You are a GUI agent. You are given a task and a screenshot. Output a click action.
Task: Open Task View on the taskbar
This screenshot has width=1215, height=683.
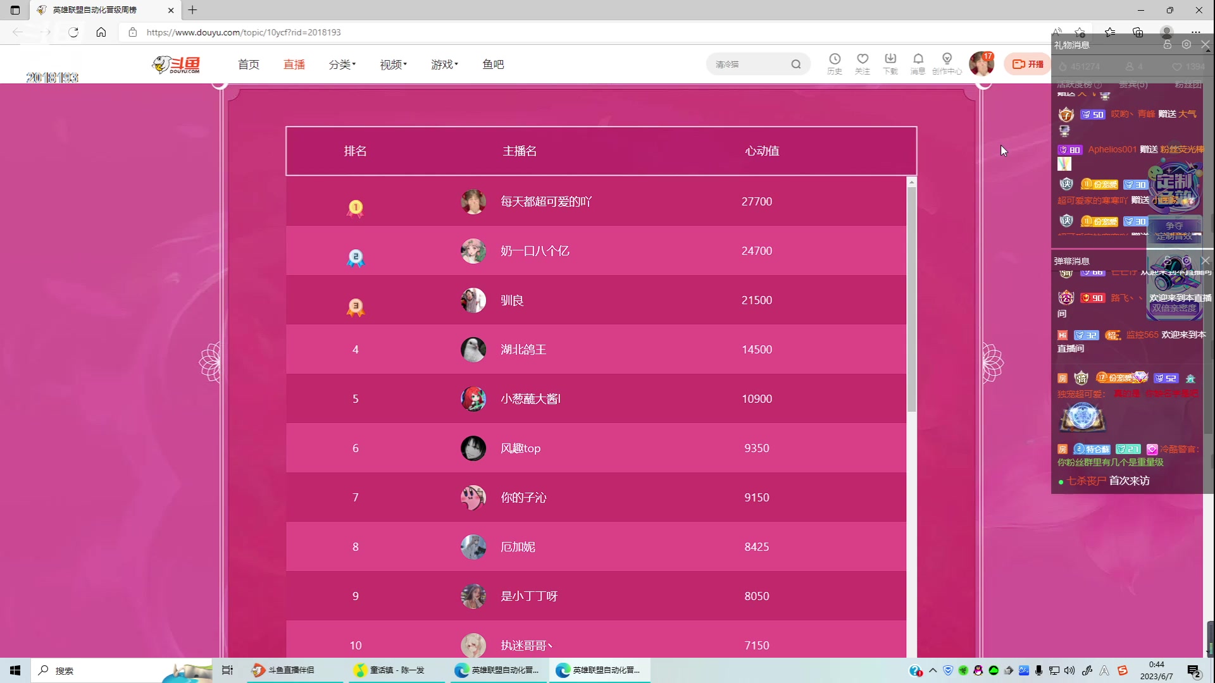point(227,670)
